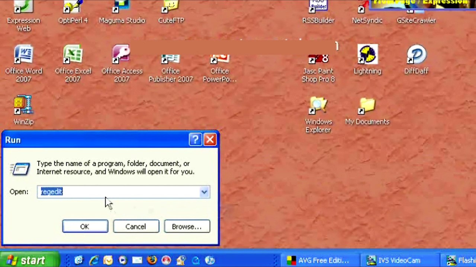Image resolution: width=476 pixels, height=267 pixels.
Task: Select the Jasc Paint Shop Pro 8 icon
Action: (x=318, y=68)
